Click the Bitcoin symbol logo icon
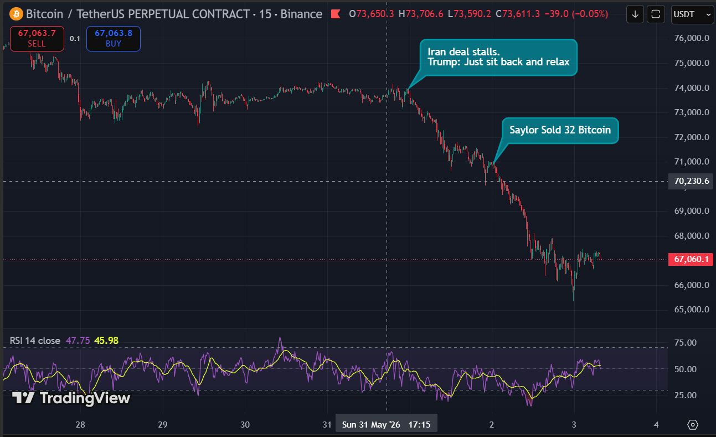Screen dimensions: 716x437 [x=16, y=14]
